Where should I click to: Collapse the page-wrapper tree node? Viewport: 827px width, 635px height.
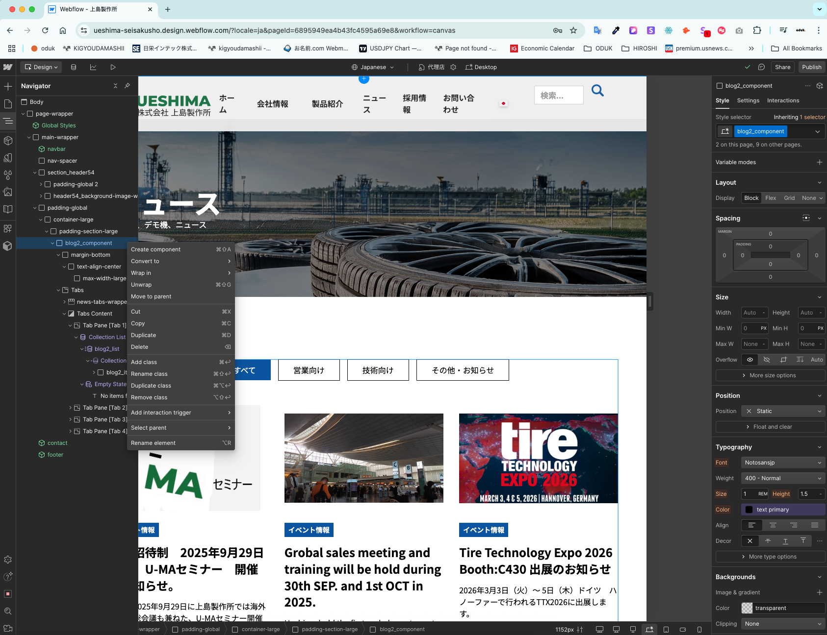click(23, 114)
